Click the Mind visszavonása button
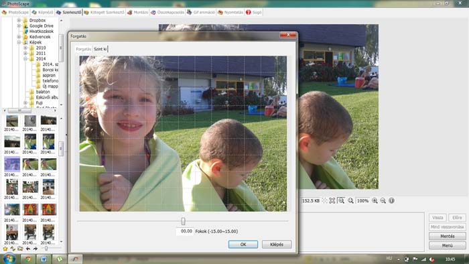The image size is (469, 264). coord(447,227)
